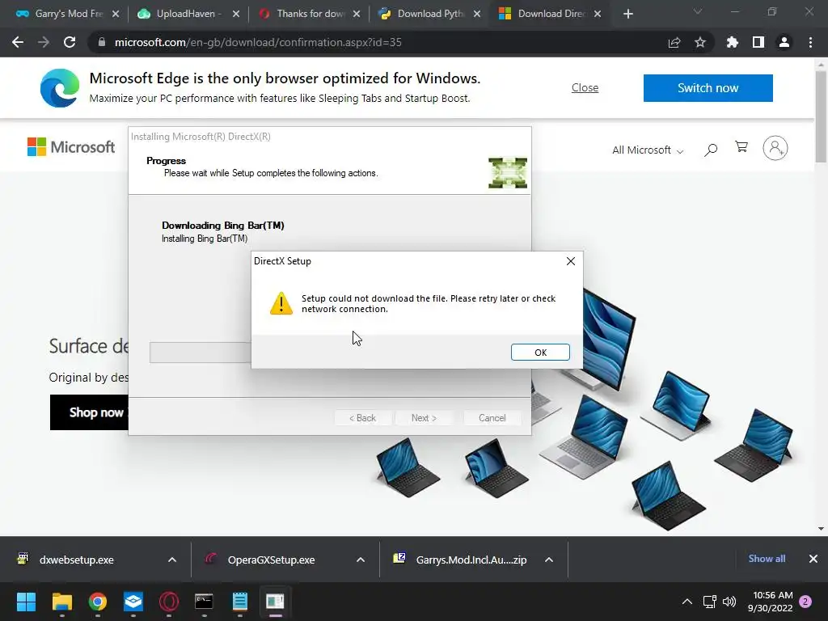Open Notepad from the taskbar
This screenshot has height=621, width=828.
239,602
